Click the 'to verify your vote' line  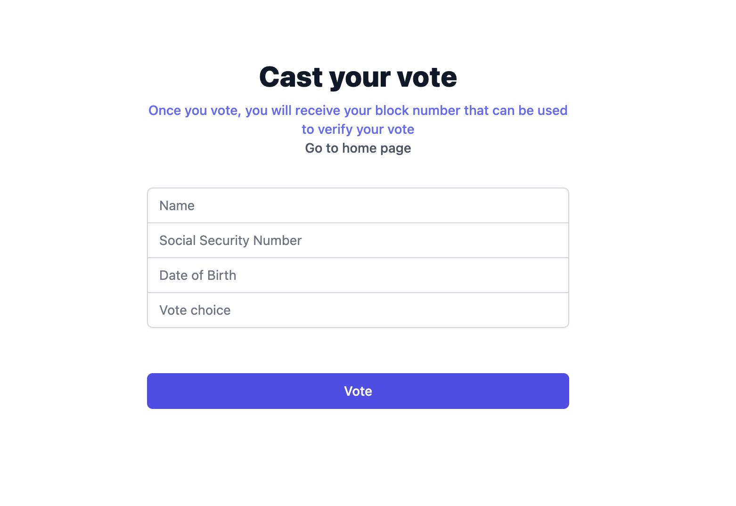coord(358,129)
